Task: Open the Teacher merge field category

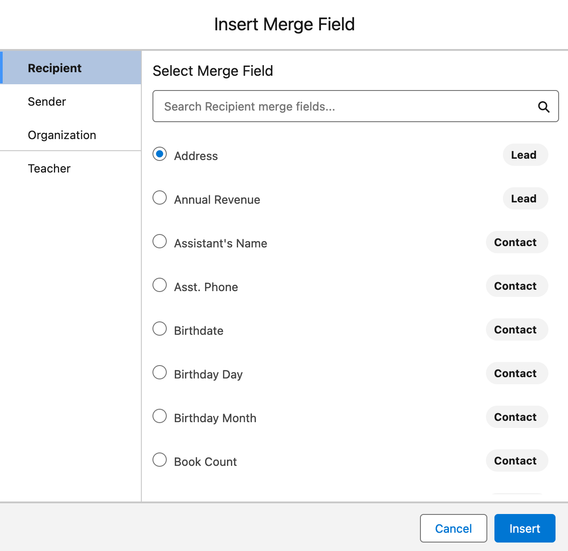Action: click(x=49, y=169)
